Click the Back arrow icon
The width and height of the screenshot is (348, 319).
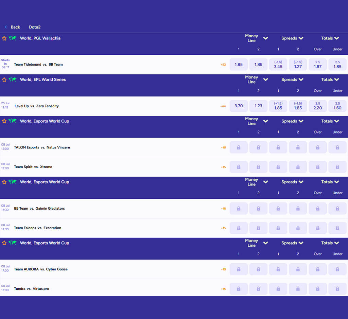[6, 27]
